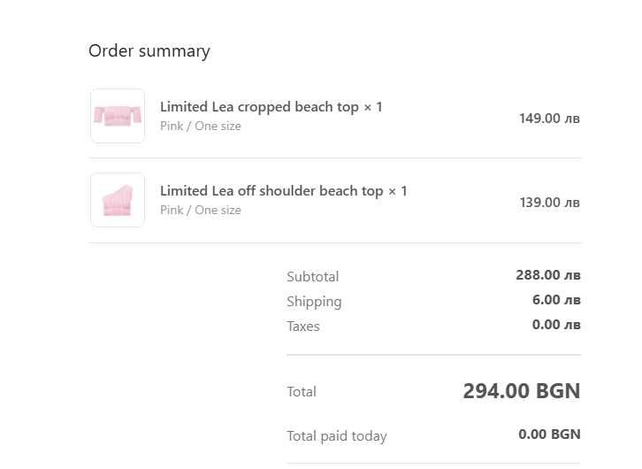
Task: Click the 294.00 BGN total amount
Action: tap(522, 391)
